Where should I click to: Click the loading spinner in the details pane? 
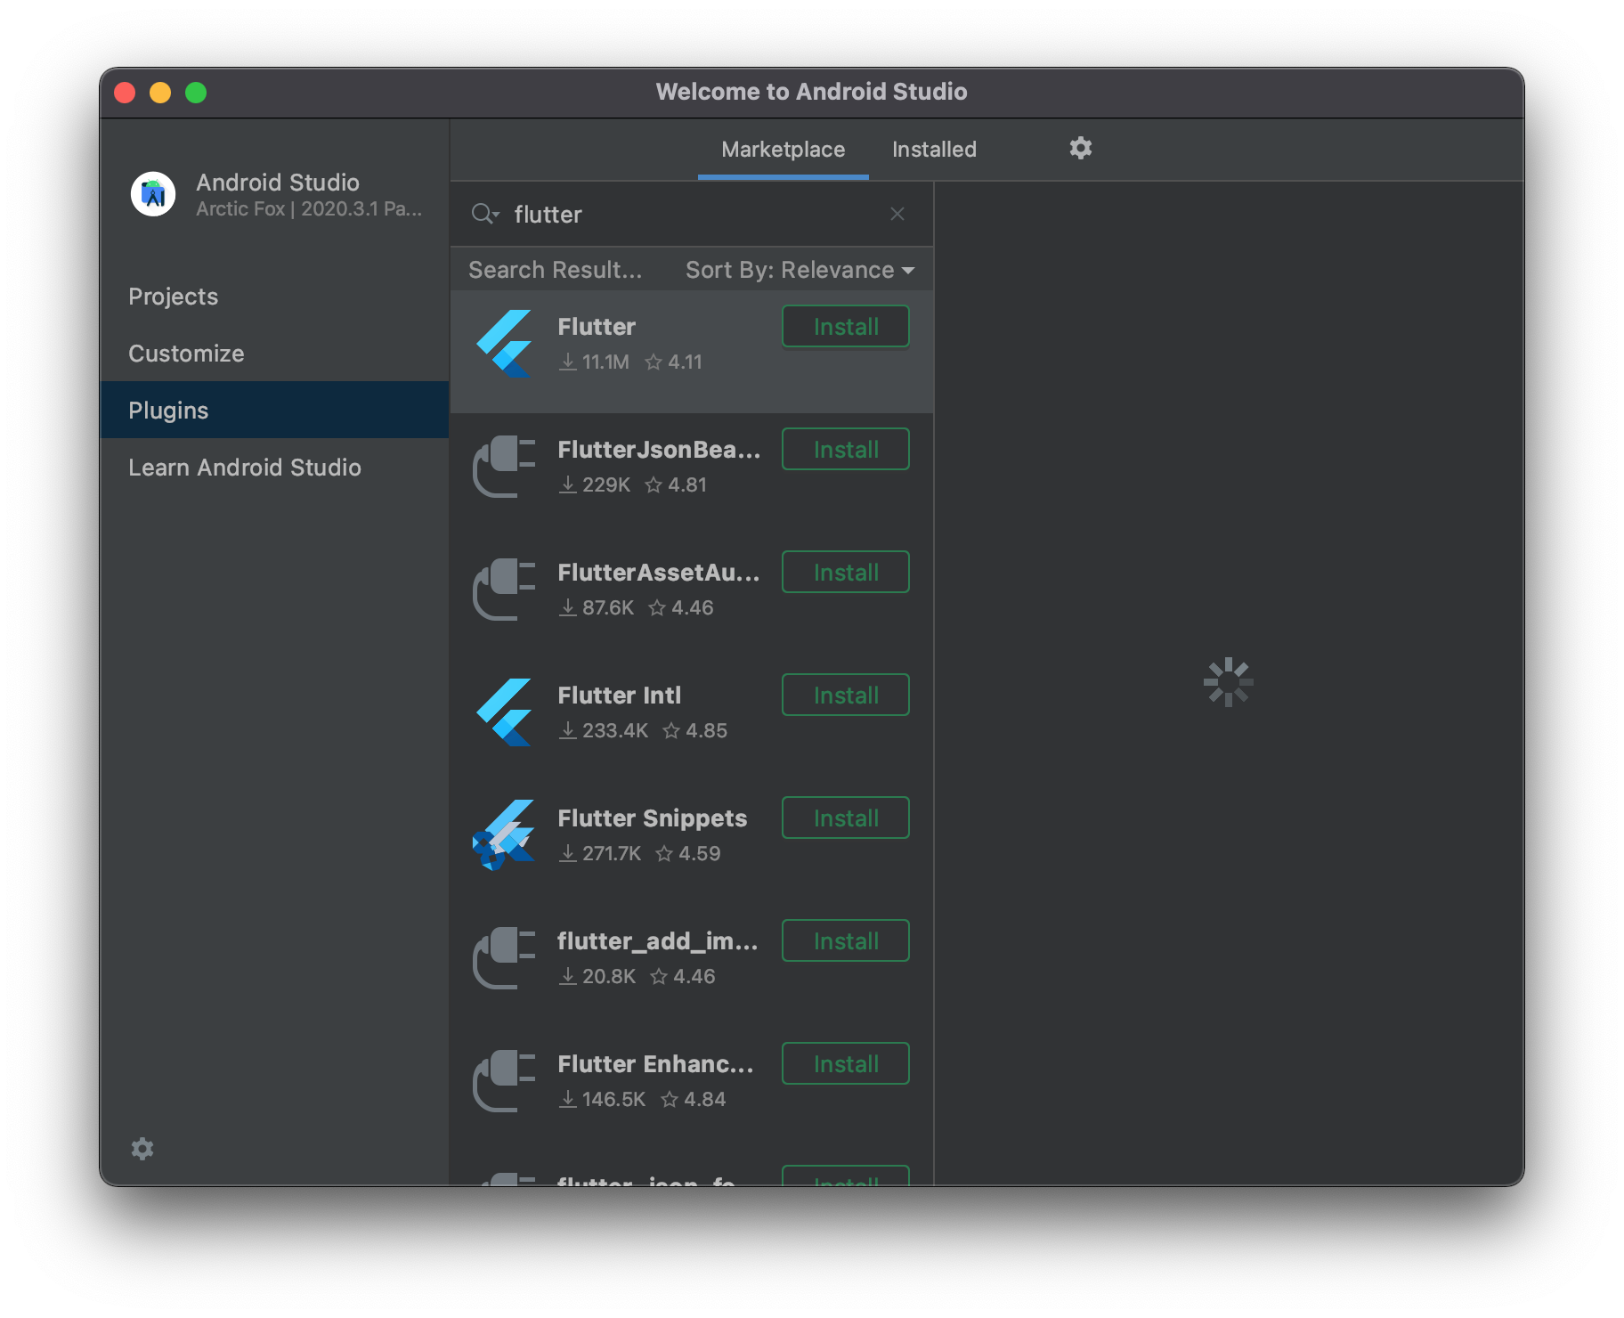(x=1229, y=682)
